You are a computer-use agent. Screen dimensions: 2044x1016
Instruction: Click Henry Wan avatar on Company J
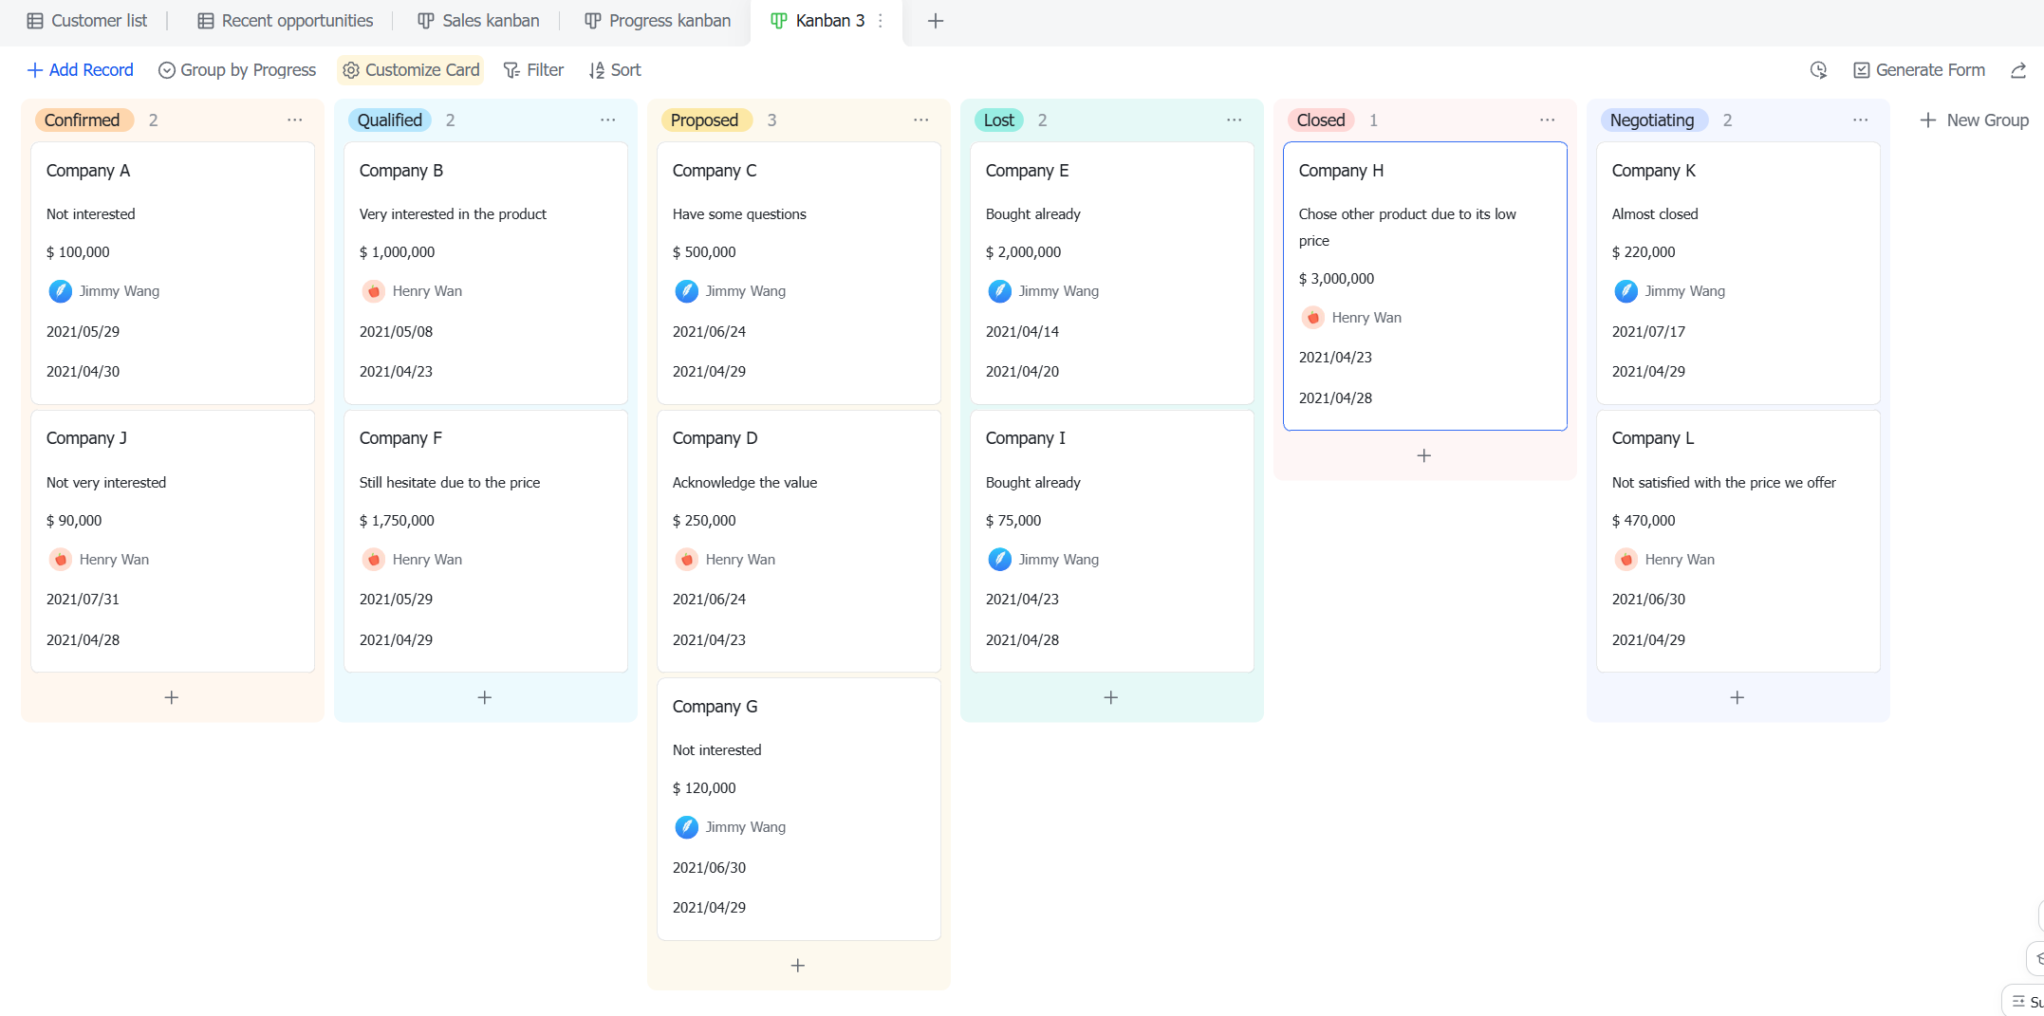click(61, 560)
